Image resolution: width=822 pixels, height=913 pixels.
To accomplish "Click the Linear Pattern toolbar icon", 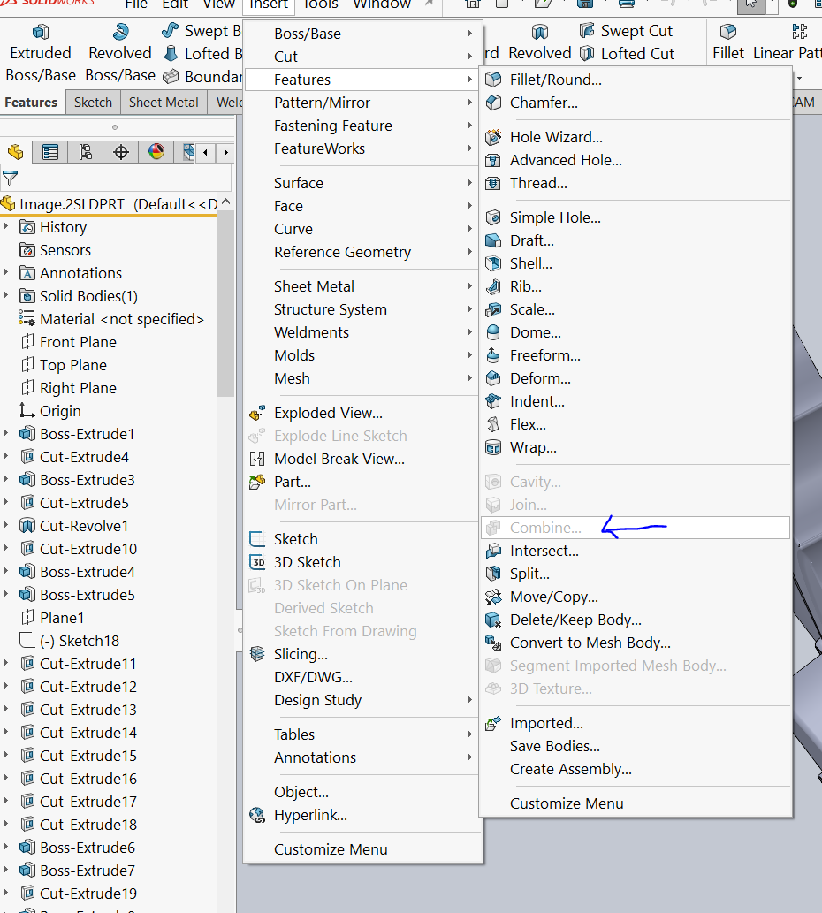I will click(x=800, y=31).
